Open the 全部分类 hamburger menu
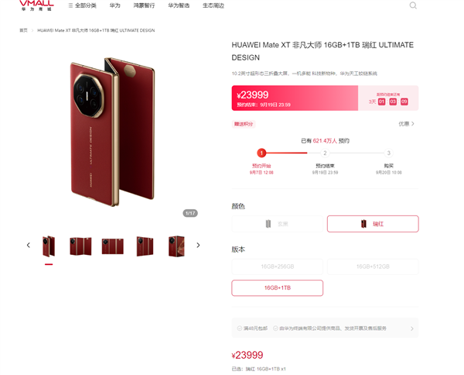Viewport: 464px width, 375px height. coord(82,5)
